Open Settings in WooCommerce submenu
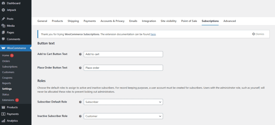Screen dimensions: 275x125 coord(7,89)
